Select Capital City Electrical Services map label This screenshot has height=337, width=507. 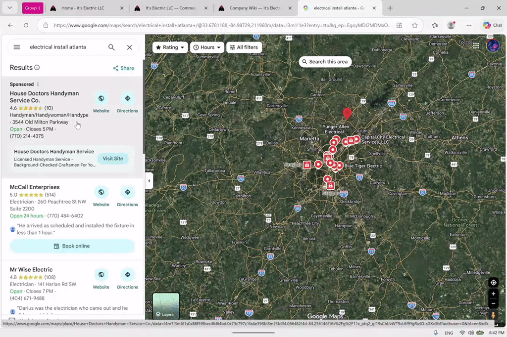pos(383,139)
